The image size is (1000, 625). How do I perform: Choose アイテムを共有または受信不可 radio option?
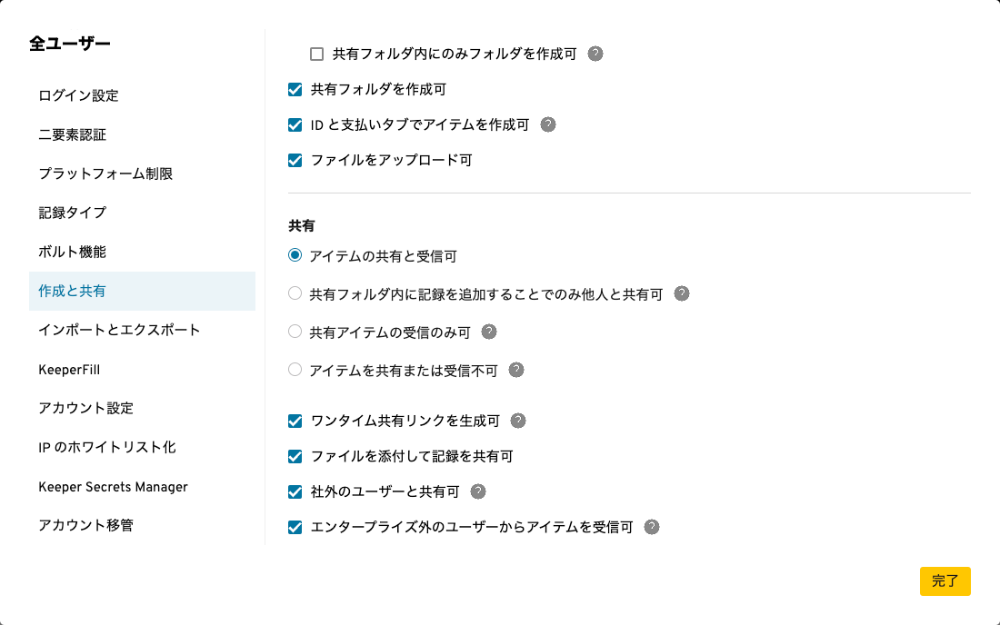pos(295,371)
